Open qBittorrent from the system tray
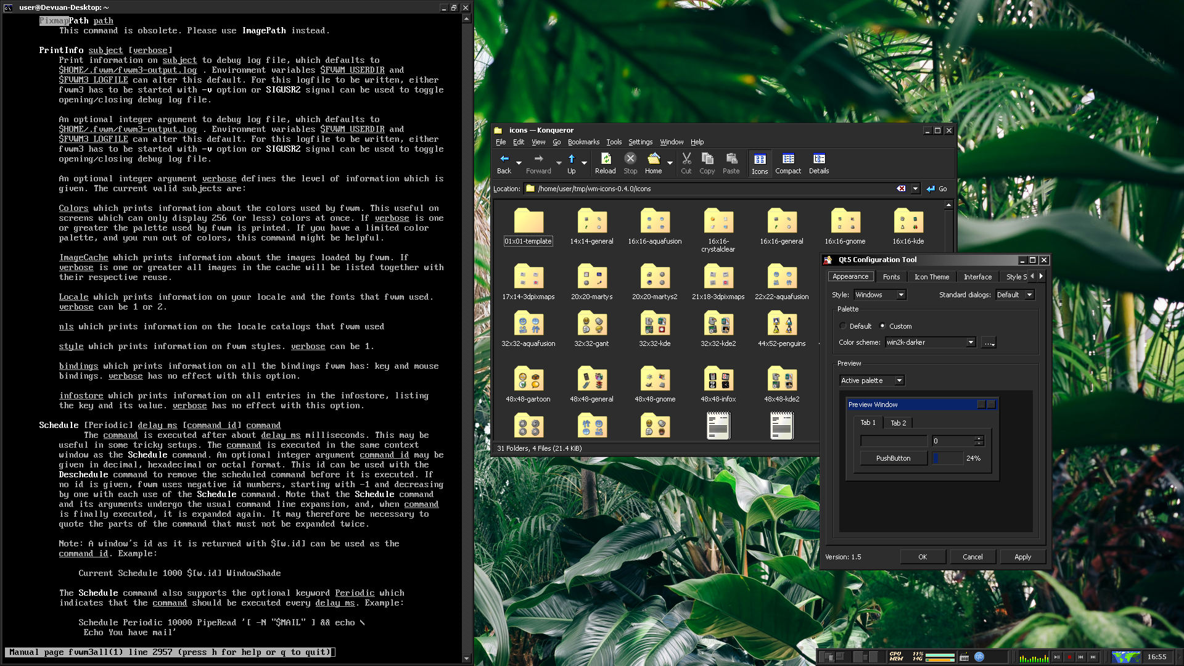The width and height of the screenshot is (1184, 666). pos(979,657)
